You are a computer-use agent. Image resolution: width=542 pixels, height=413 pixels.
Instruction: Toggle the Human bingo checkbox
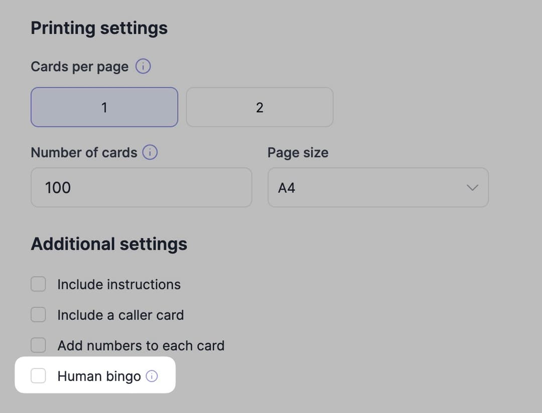39,376
